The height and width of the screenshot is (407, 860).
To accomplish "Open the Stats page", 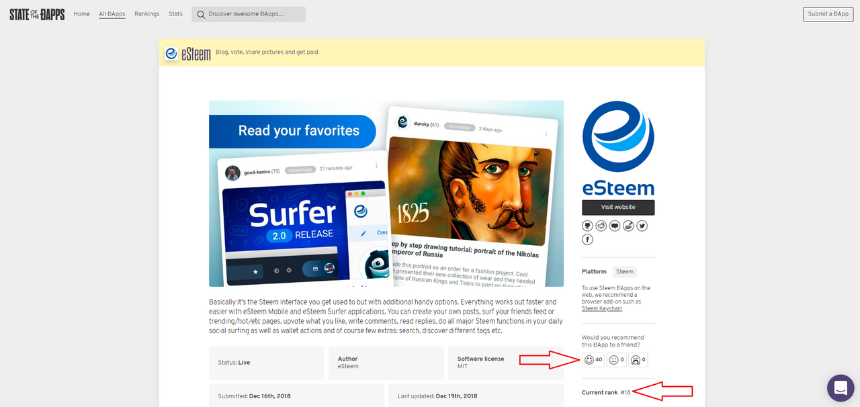I will click(175, 14).
